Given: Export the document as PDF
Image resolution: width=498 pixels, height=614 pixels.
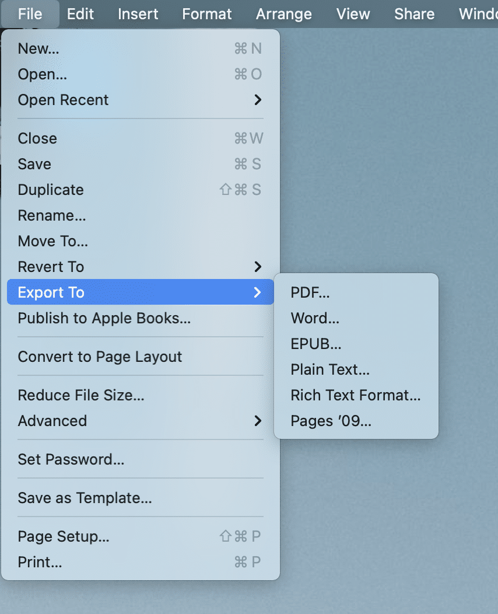Looking at the screenshot, I should click(x=310, y=292).
